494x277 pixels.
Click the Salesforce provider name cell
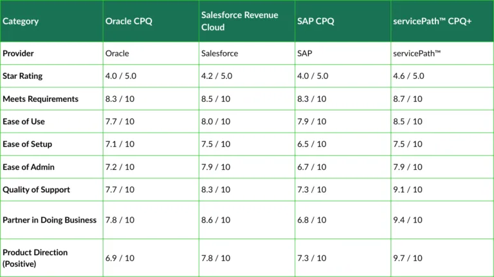coord(219,53)
